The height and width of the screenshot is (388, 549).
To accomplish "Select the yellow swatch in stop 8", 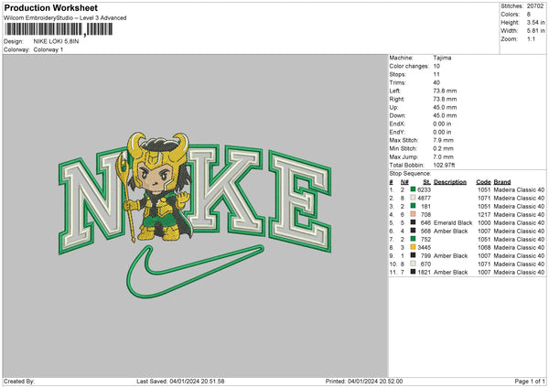I will tap(414, 247).
